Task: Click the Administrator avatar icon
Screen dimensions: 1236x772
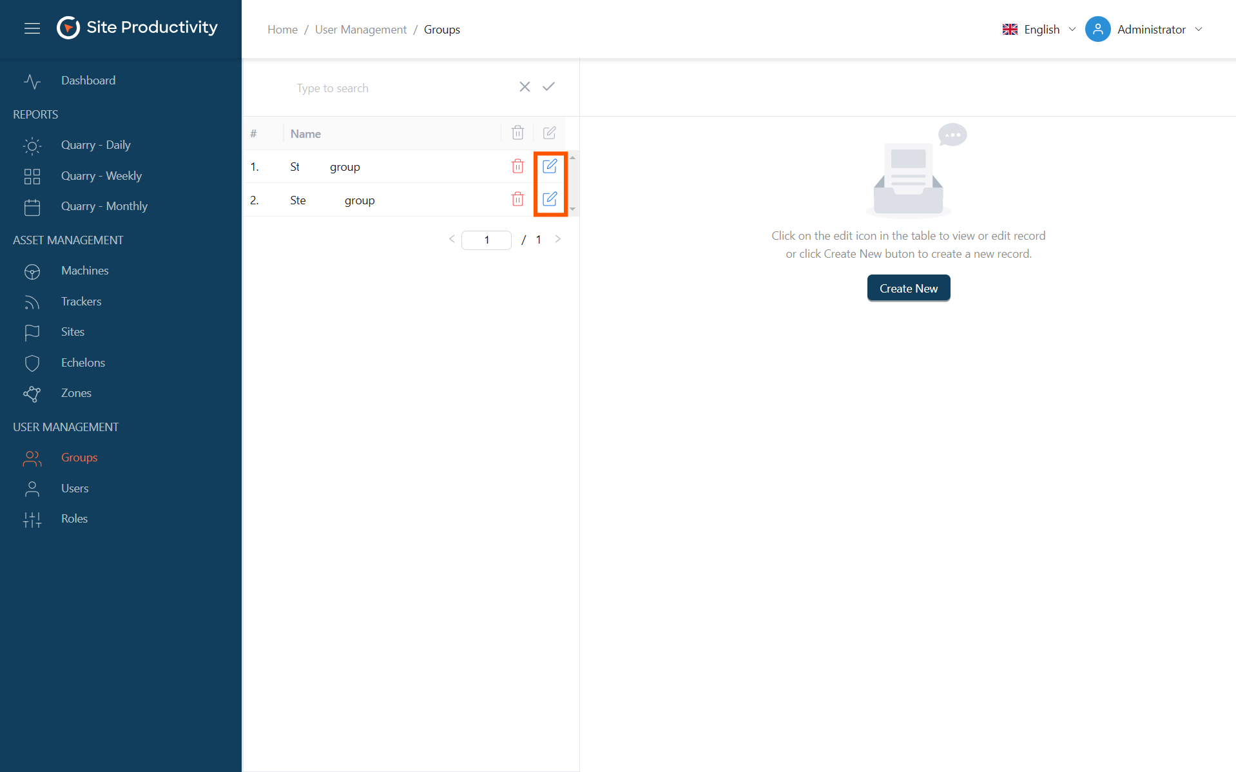Action: 1097,29
